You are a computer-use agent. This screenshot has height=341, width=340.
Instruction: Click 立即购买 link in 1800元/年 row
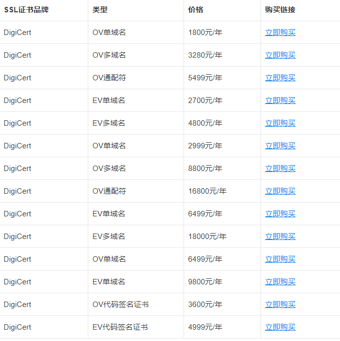click(280, 33)
